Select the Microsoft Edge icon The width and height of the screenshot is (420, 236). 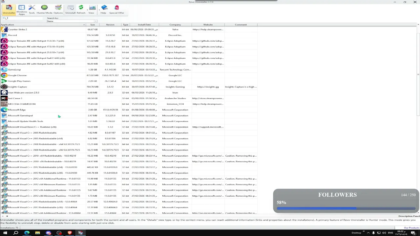coord(4,110)
